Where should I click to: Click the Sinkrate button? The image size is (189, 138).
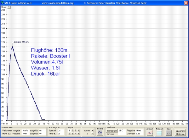click(x=112, y=134)
